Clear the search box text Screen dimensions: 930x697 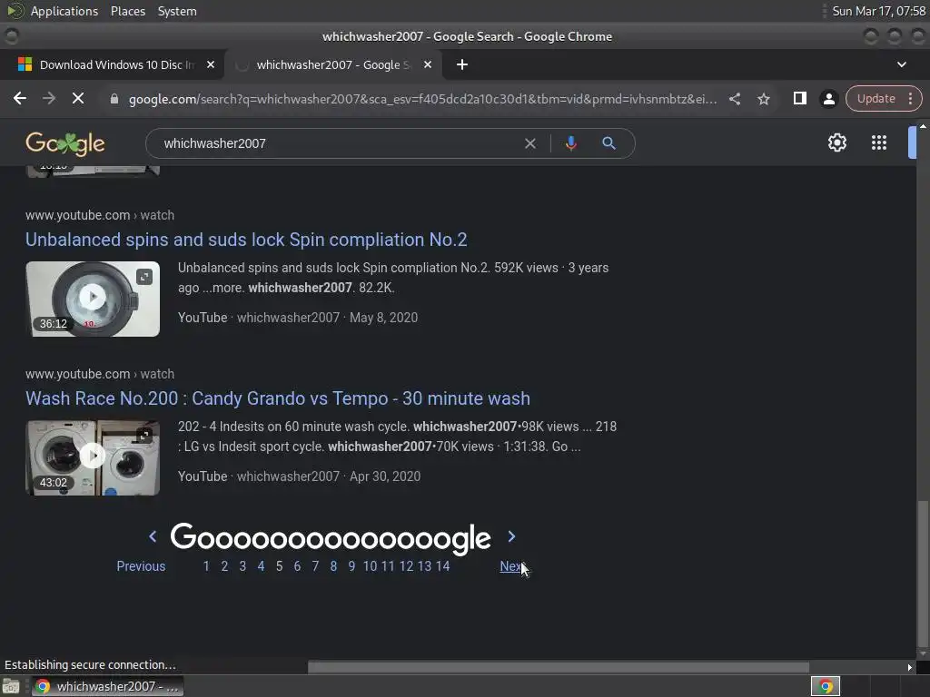click(x=529, y=143)
